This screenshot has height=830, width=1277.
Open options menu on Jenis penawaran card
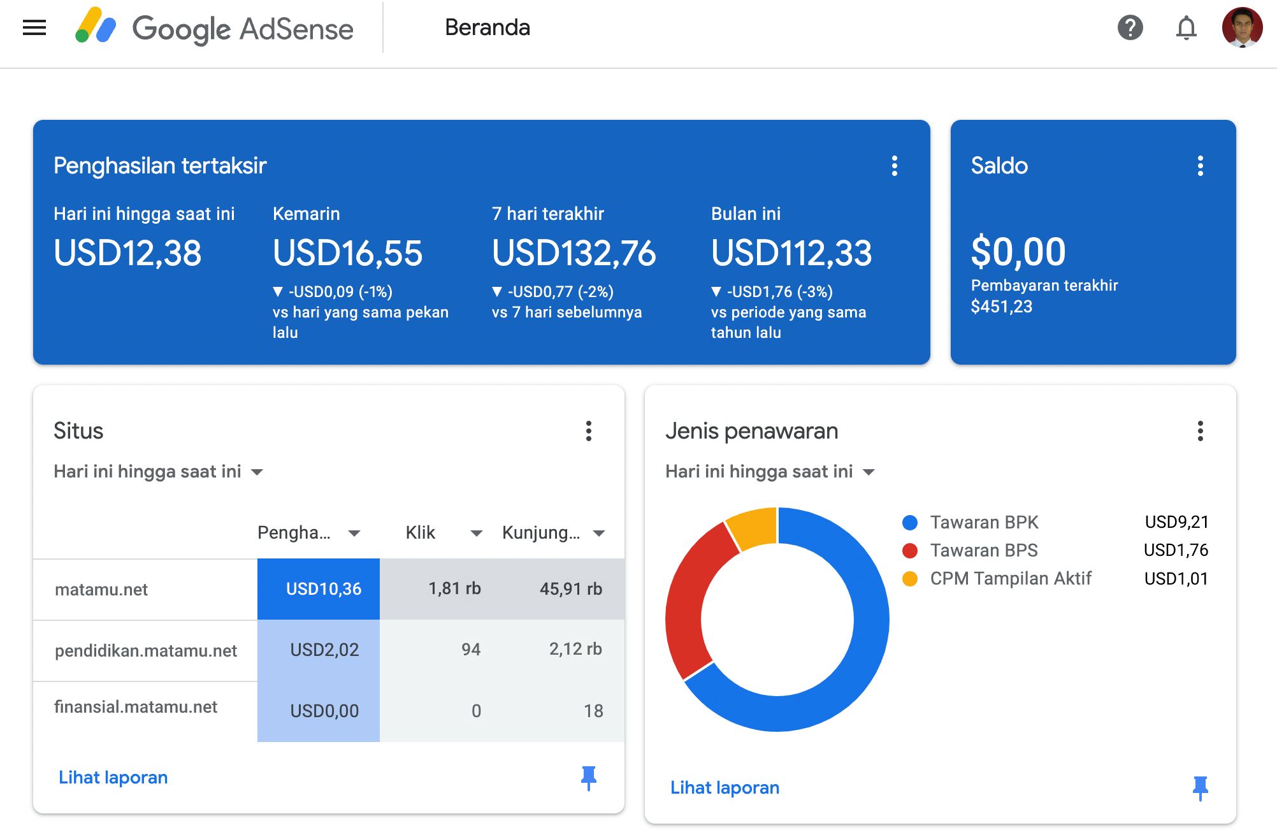1200,432
